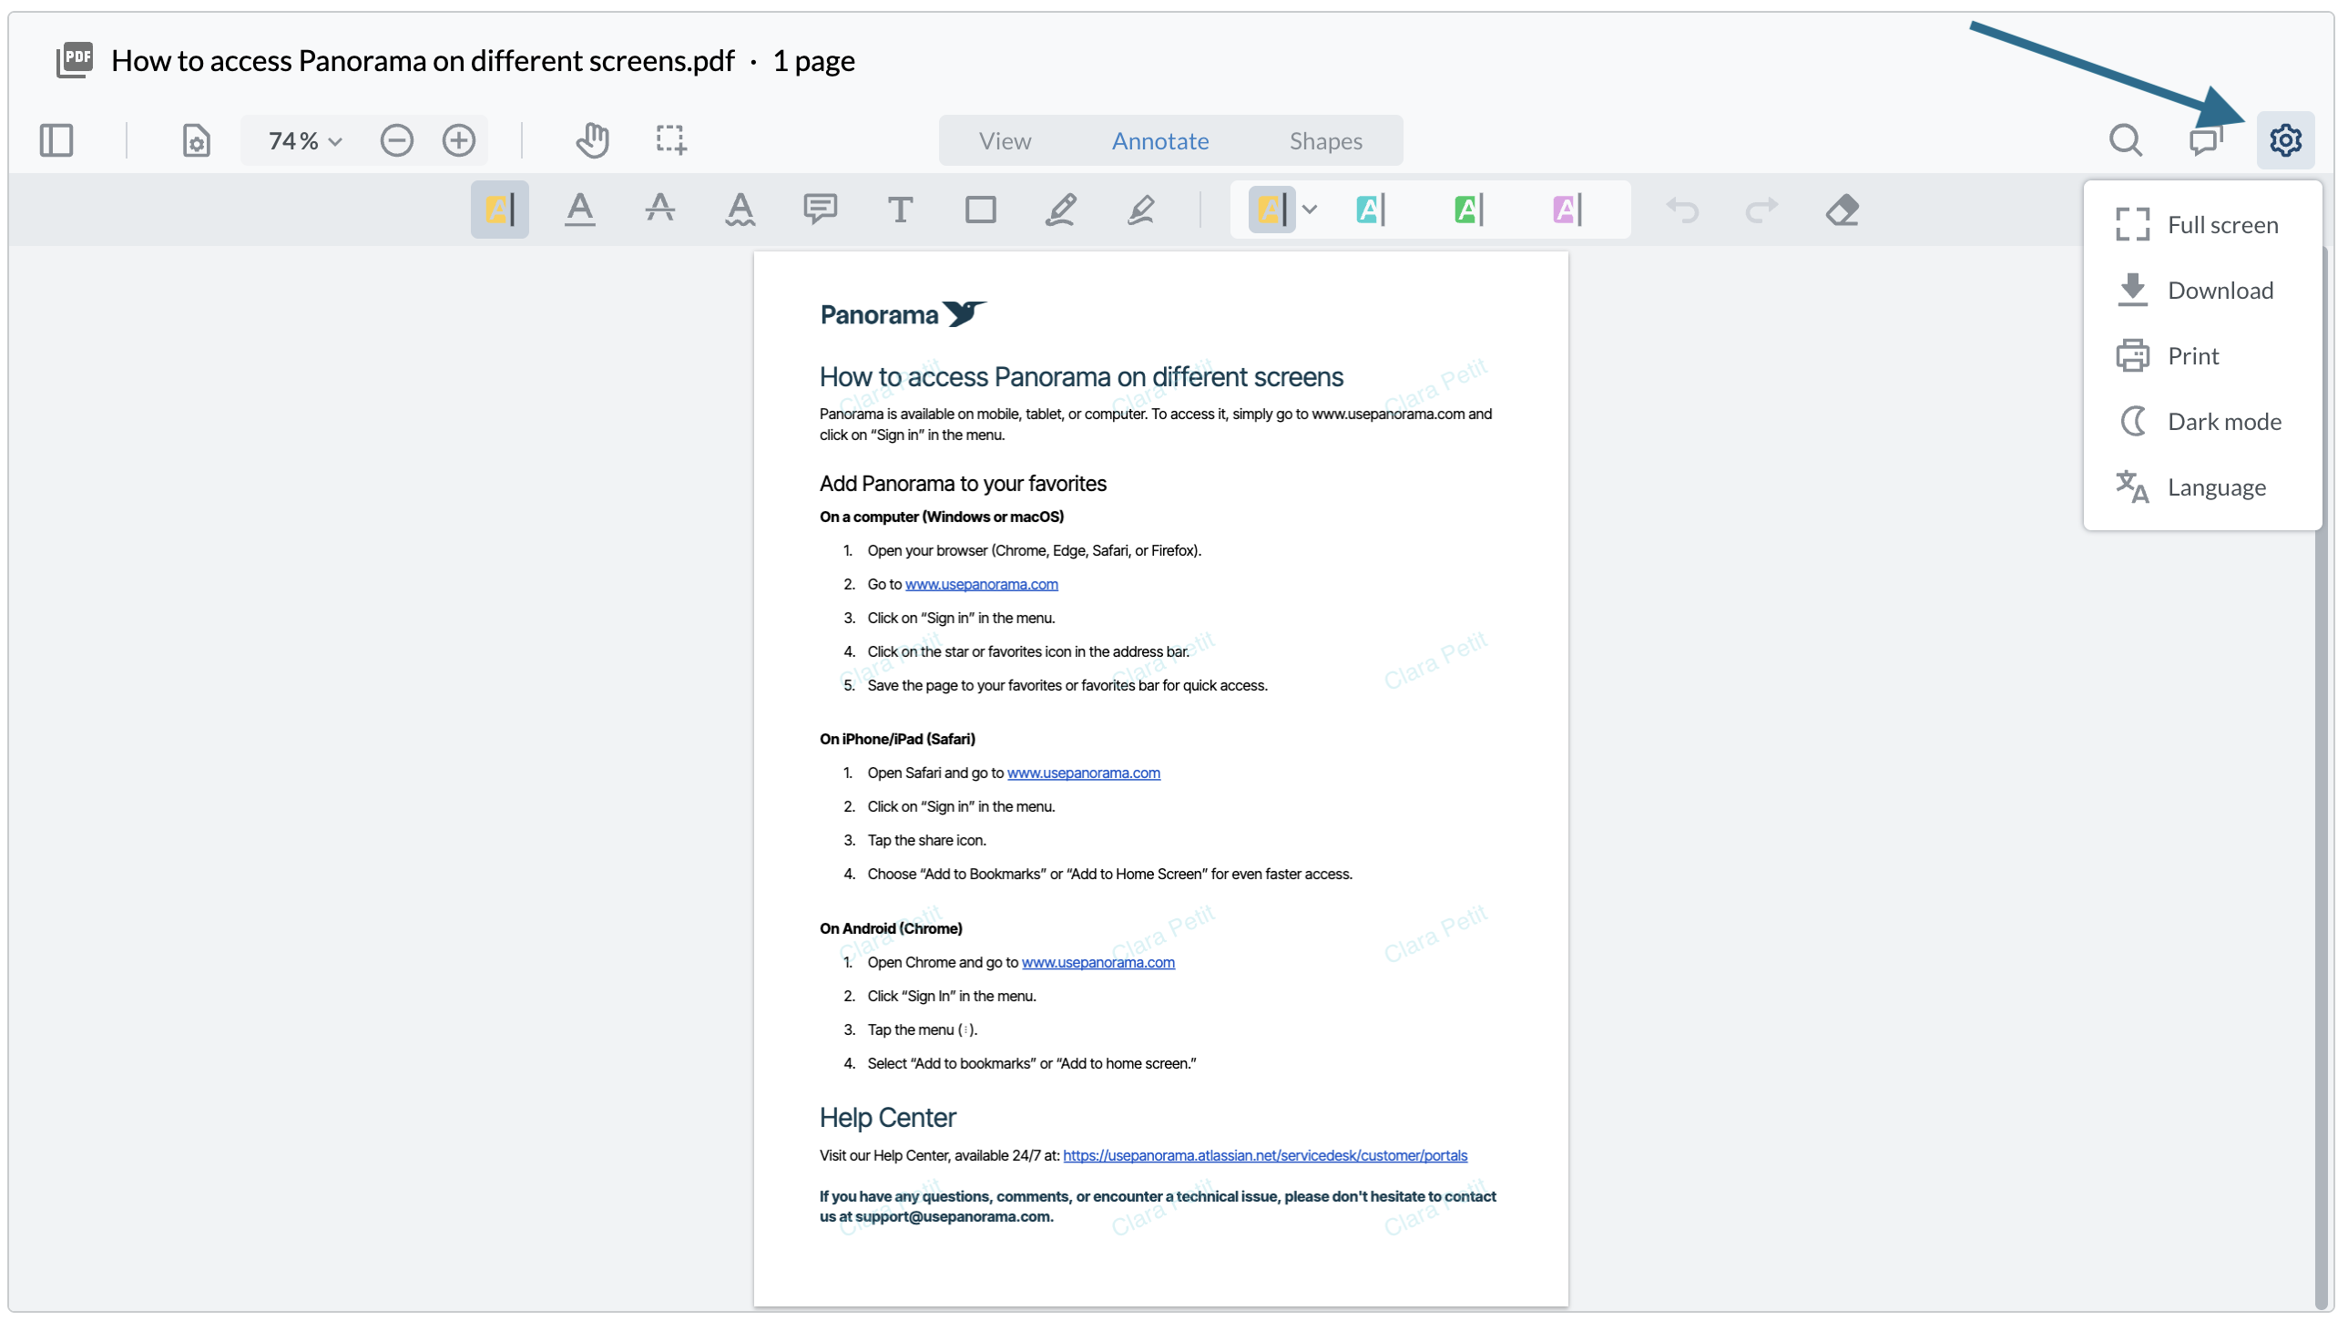Image resolution: width=2348 pixels, height=1321 pixels.
Task: Choose the green highlight color preset
Action: 1467,210
